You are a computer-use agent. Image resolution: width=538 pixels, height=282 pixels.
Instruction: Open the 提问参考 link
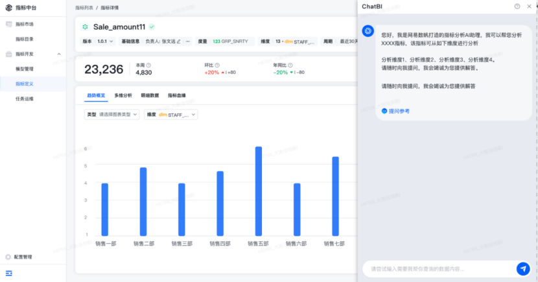pyautogui.click(x=399, y=111)
